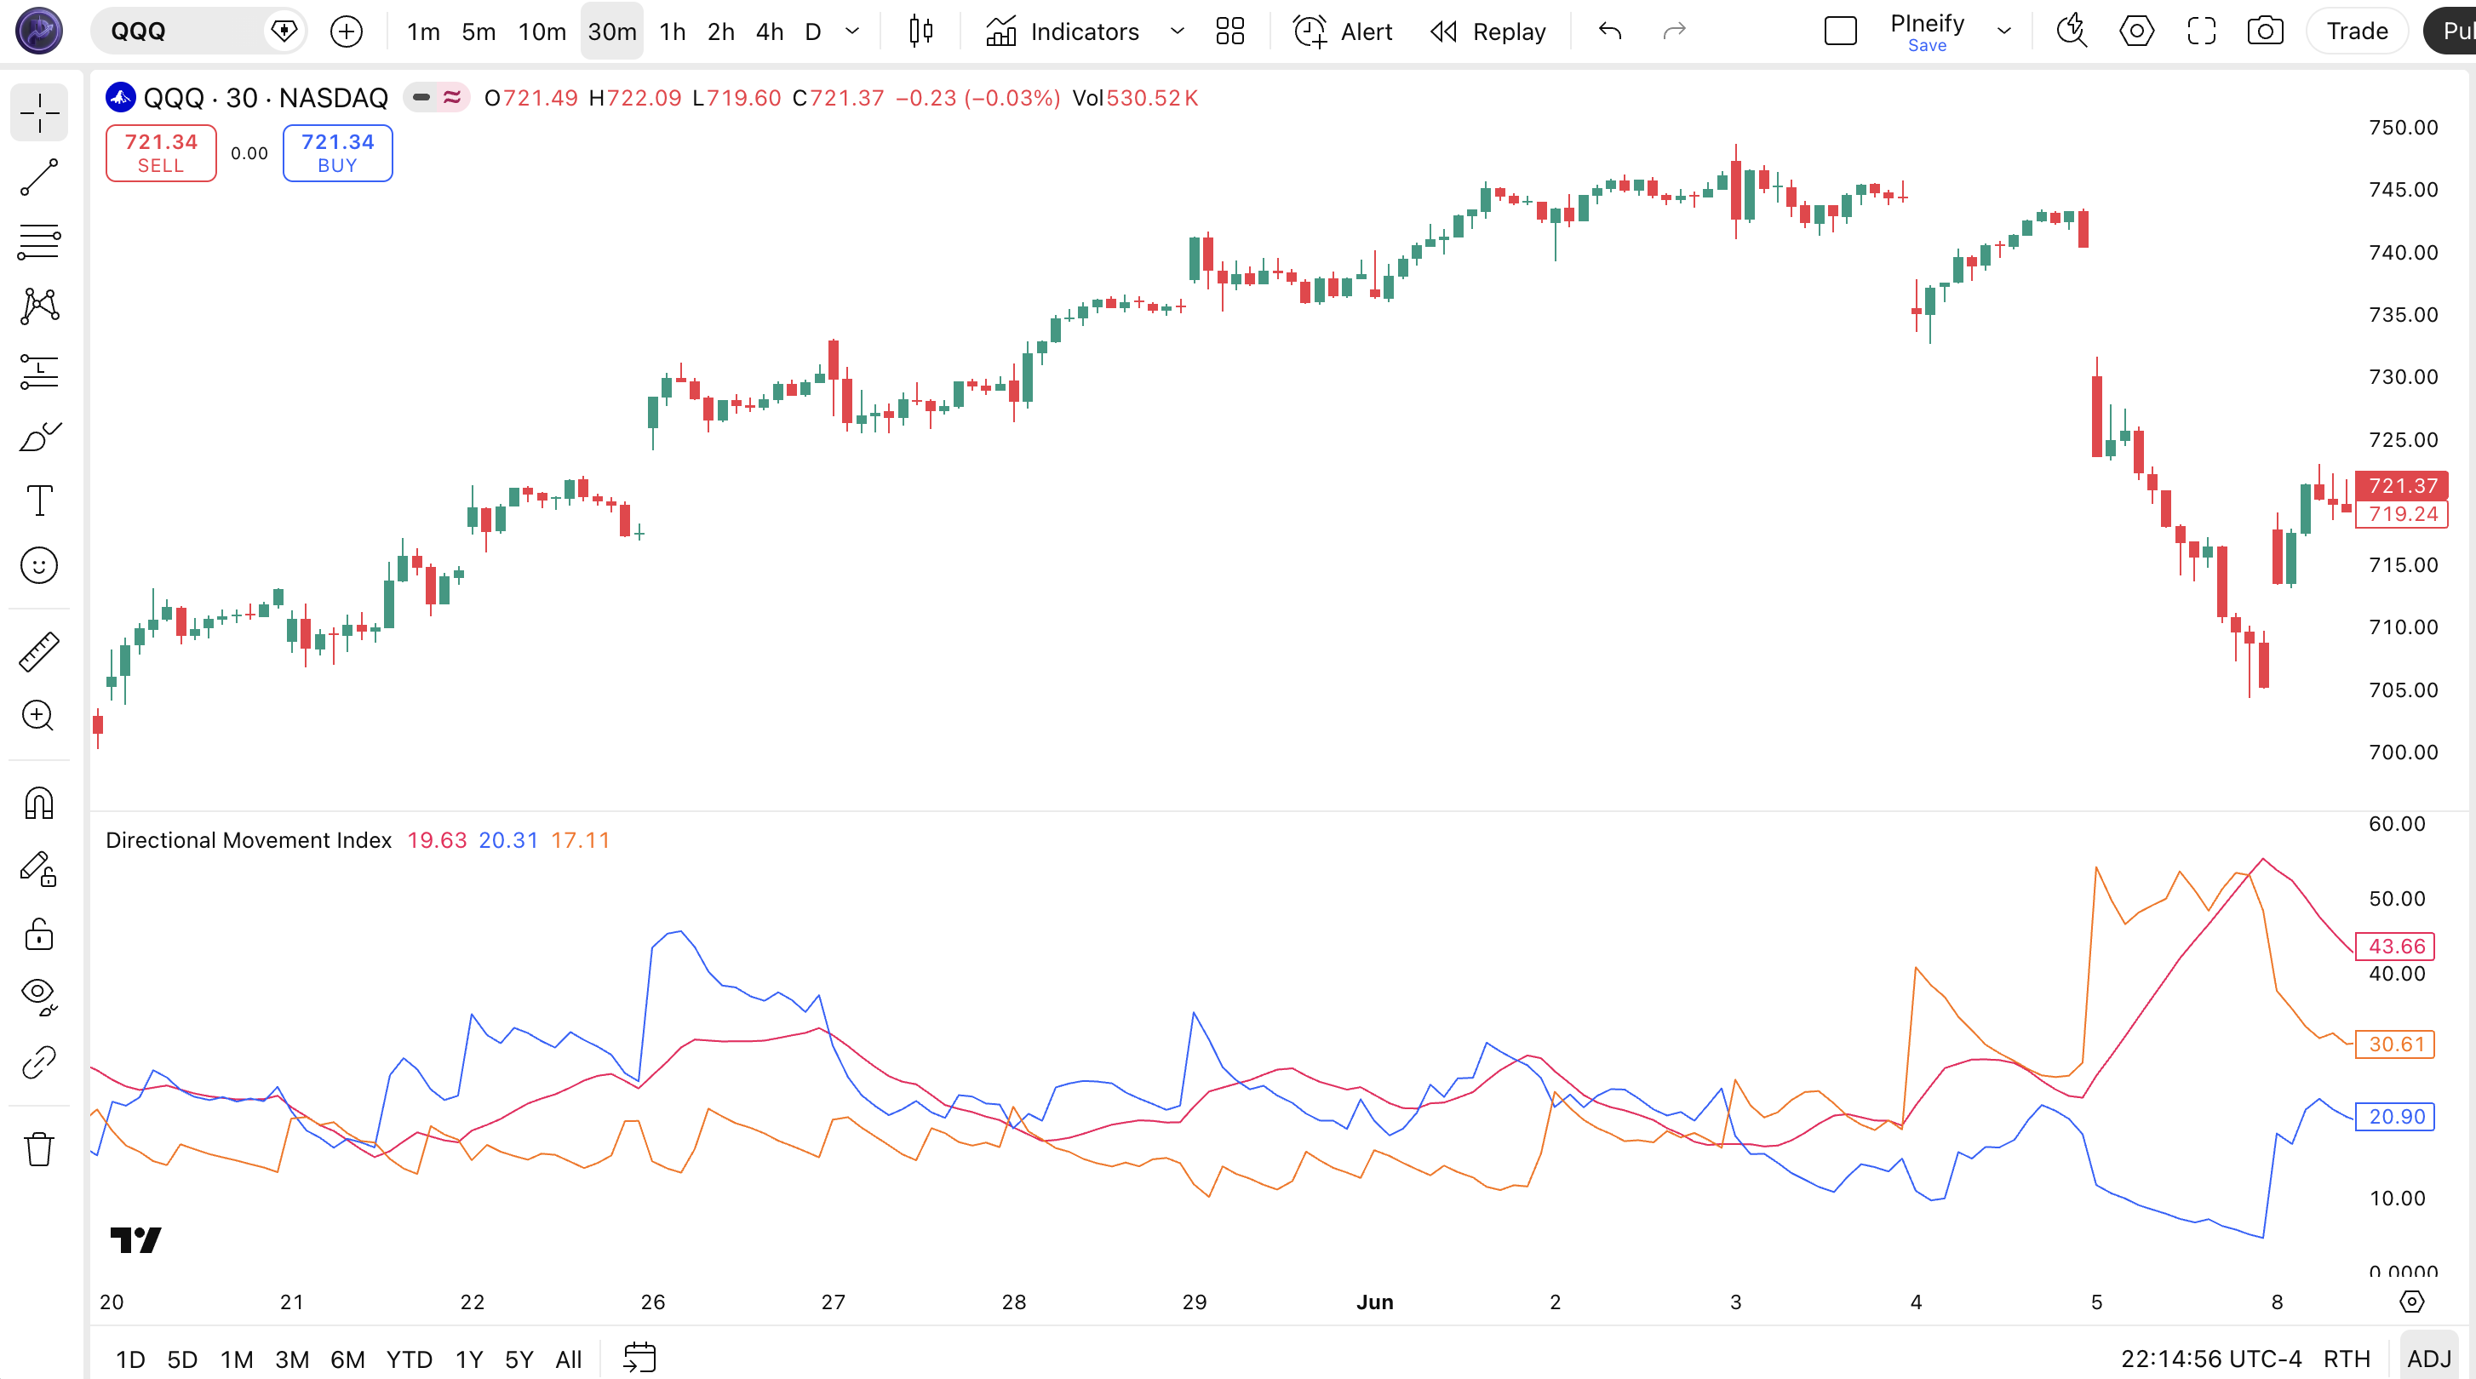Toggle ADJ adjusted data
2476x1379 pixels.
2429,1359
